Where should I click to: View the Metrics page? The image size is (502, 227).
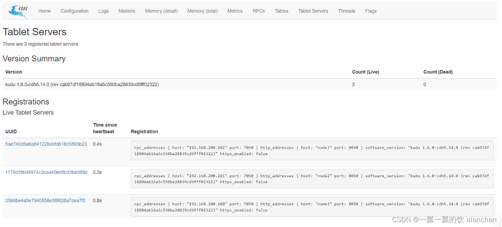(x=235, y=11)
